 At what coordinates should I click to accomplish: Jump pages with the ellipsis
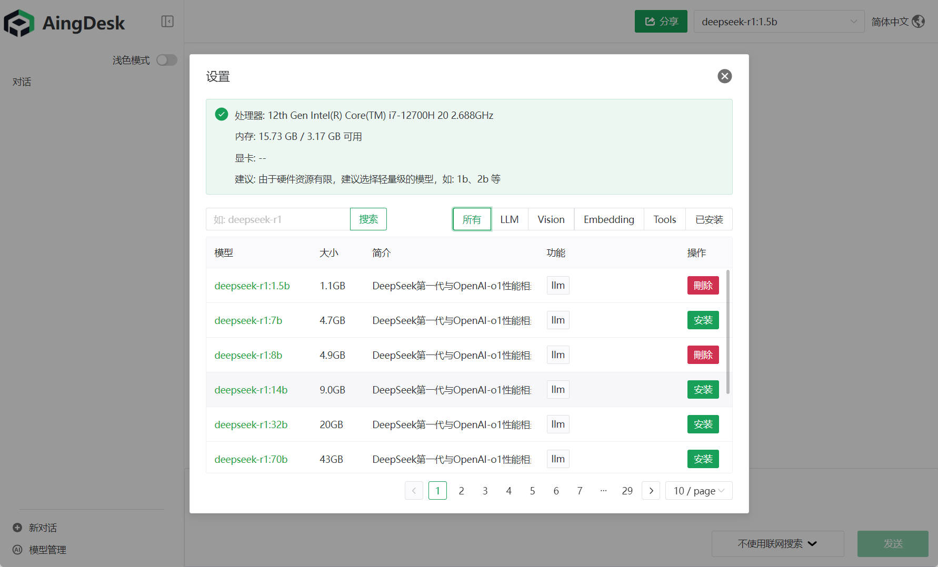coord(603,491)
